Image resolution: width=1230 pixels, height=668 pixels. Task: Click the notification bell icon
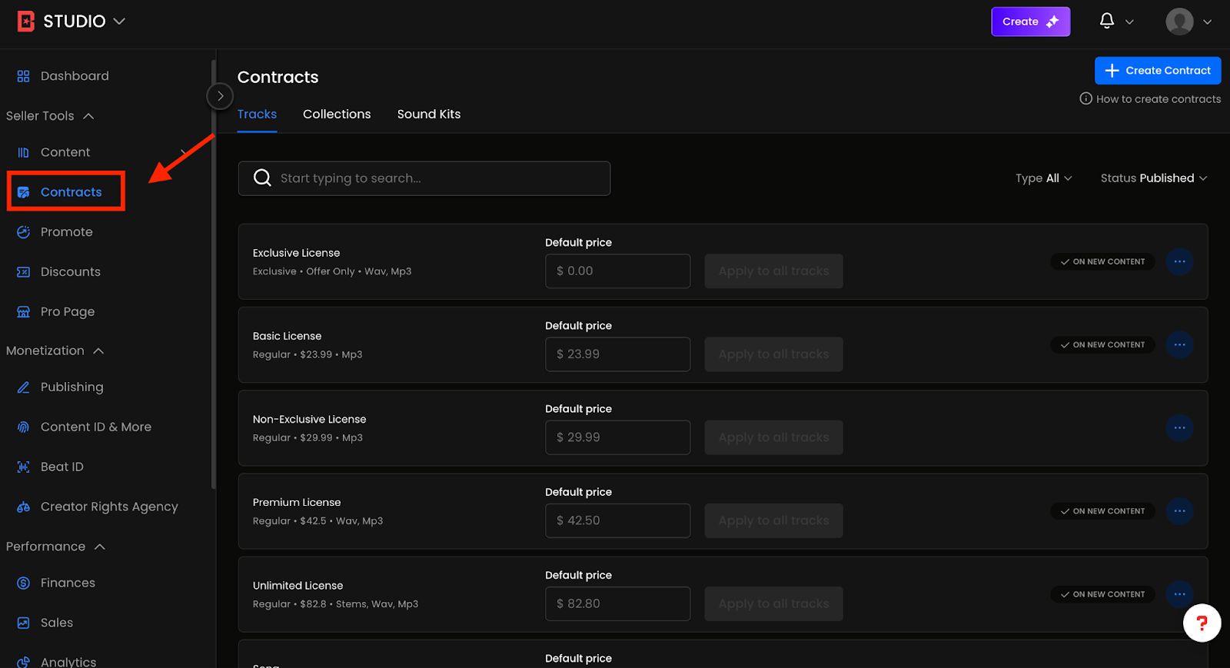coord(1106,21)
